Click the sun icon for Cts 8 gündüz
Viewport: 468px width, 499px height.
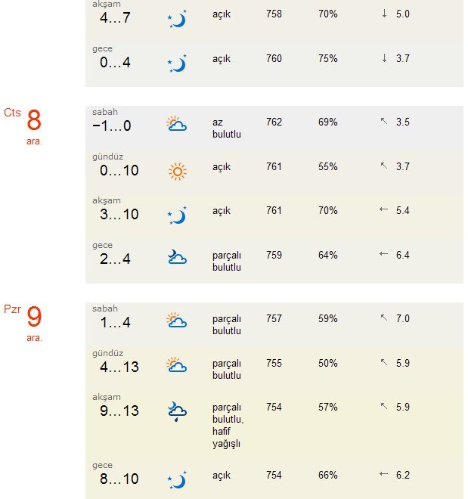click(177, 172)
